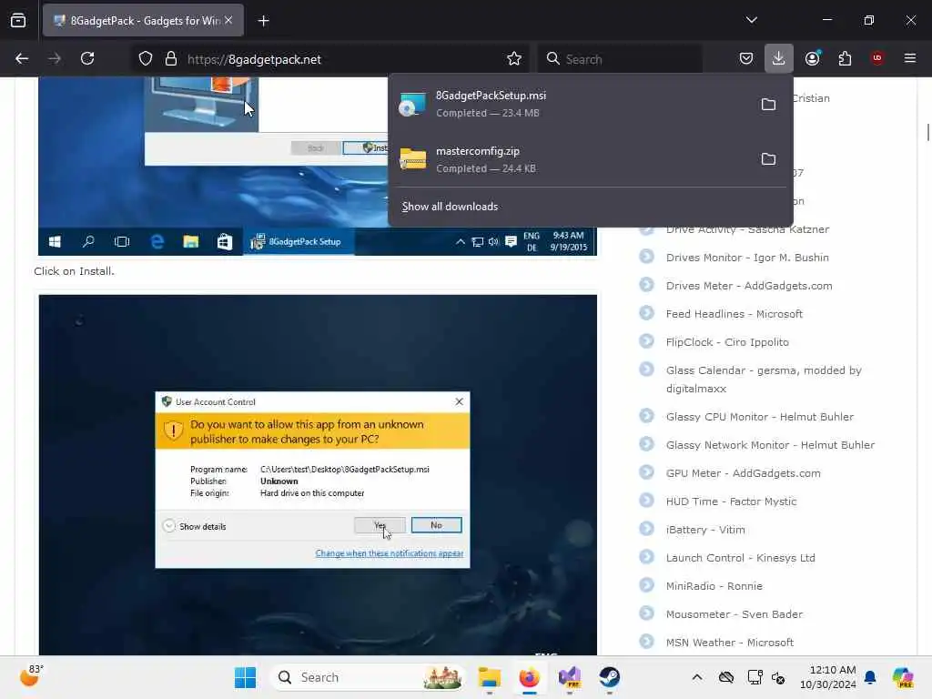
Task: Reload the current page
Action: click(x=87, y=59)
